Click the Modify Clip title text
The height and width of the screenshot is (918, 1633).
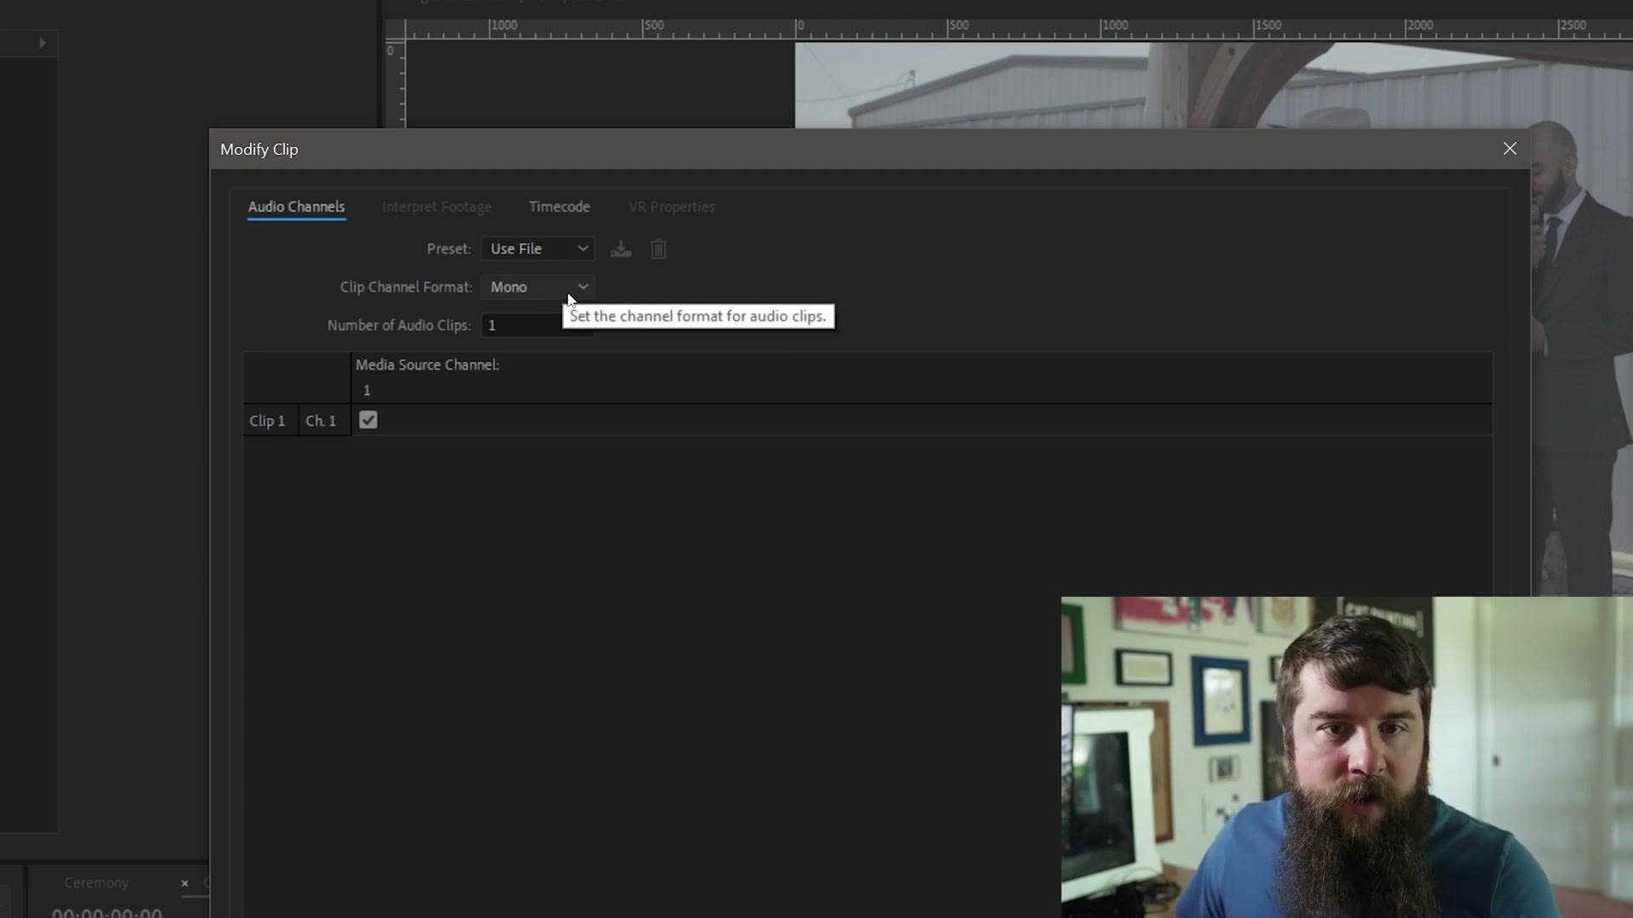pos(259,150)
